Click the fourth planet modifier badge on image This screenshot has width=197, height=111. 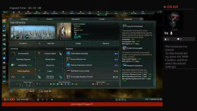click(x=27, y=37)
